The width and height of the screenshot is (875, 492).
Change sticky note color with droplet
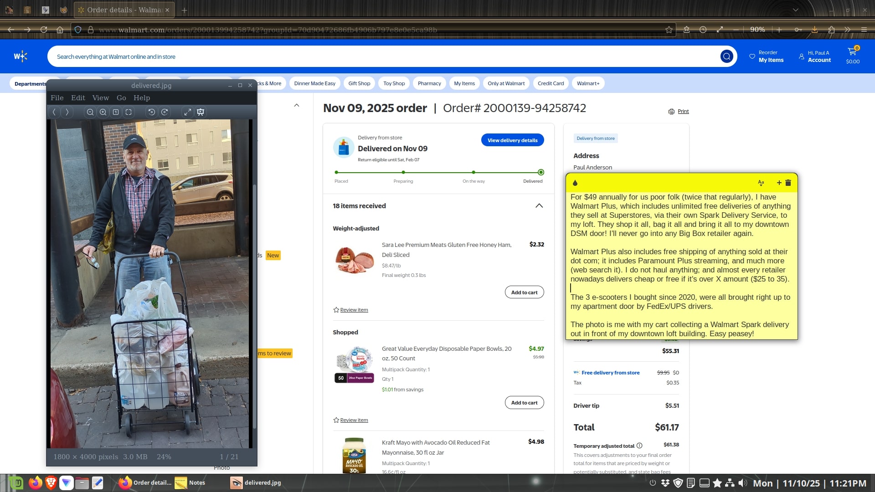tap(575, 183)
